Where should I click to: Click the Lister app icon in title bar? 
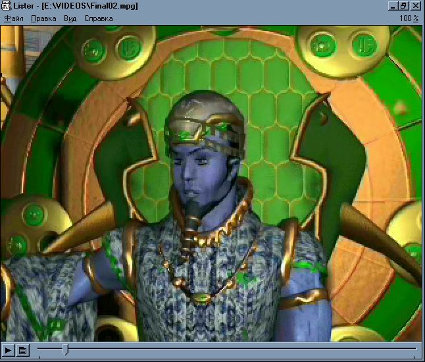pos(6,5)
